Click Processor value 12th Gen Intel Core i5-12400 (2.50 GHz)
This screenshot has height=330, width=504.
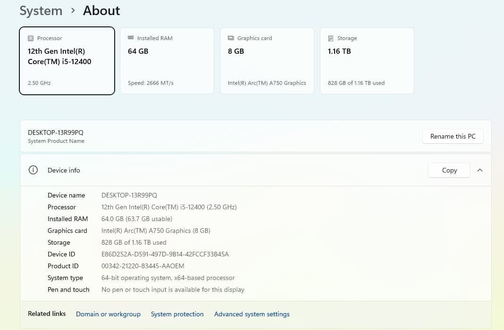[x=169, y=207]
